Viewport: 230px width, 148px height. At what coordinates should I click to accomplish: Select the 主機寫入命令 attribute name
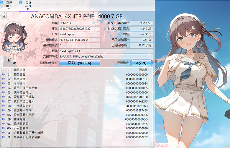[x=22, y=110]
